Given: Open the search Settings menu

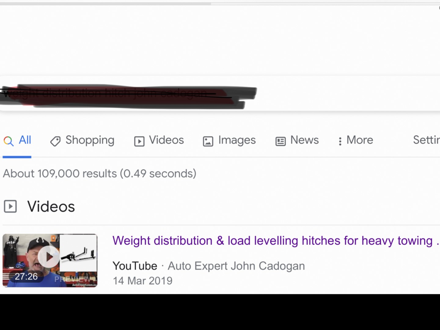Looking at the screenshot, I should click(x=426, y=140).
